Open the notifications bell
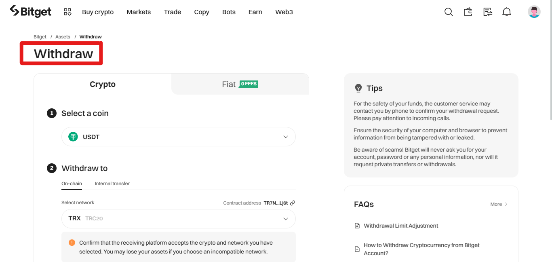Image resolution: width=552 pixels, height=262 pixels. [507, 12]
